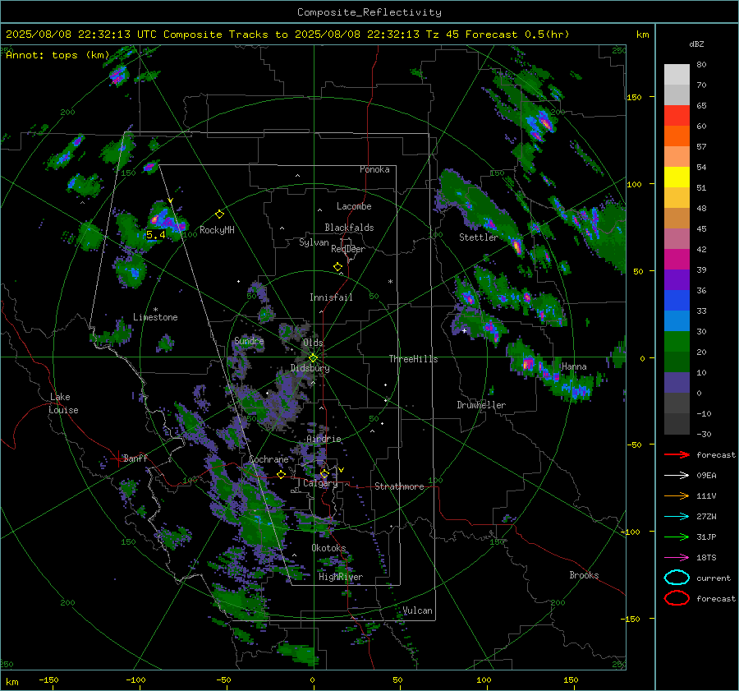Viewport: 739px width, 691px height.
Task: Pick the blue 36–33 dBZ swatch
Action: click(x=677, y=301)
